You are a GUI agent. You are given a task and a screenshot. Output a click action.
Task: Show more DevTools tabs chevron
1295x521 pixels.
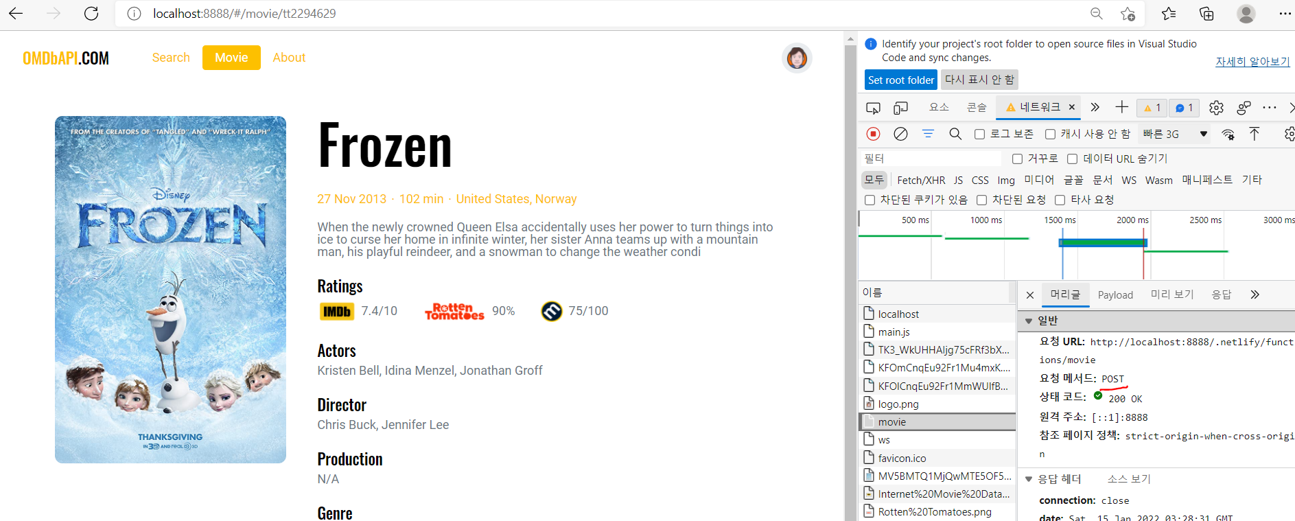[x=1095, y=107]
